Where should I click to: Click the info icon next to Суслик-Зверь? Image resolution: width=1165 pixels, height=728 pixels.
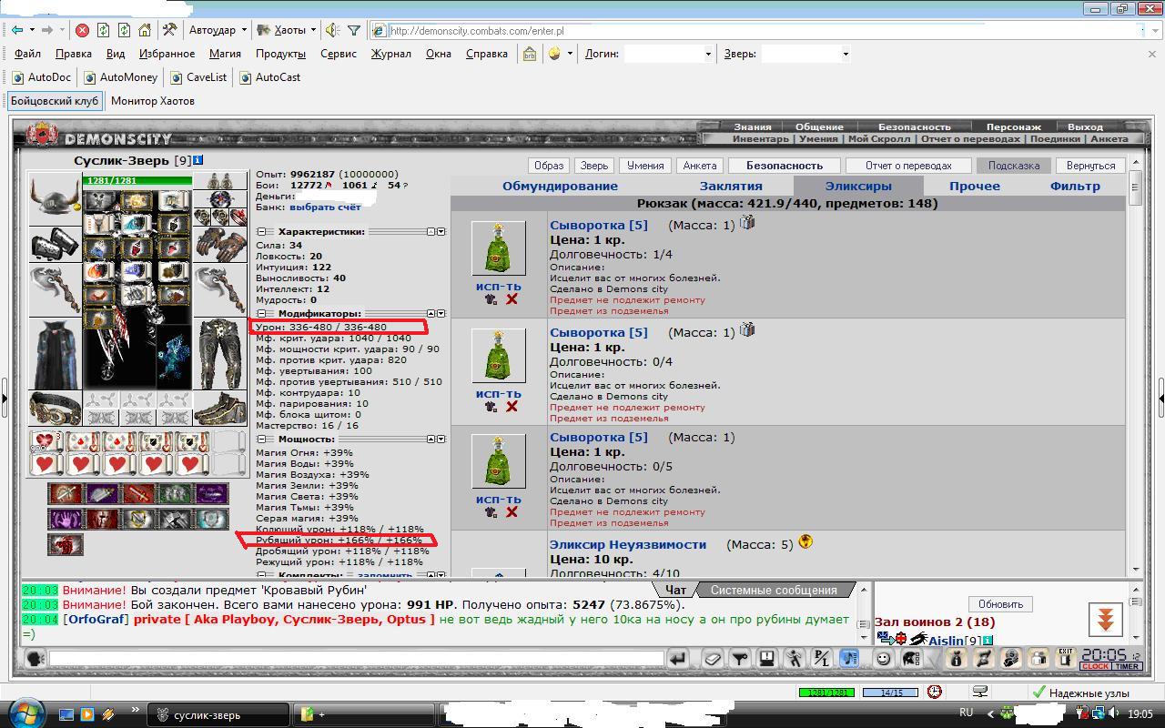pyautogui.click(x=198, y=160)
